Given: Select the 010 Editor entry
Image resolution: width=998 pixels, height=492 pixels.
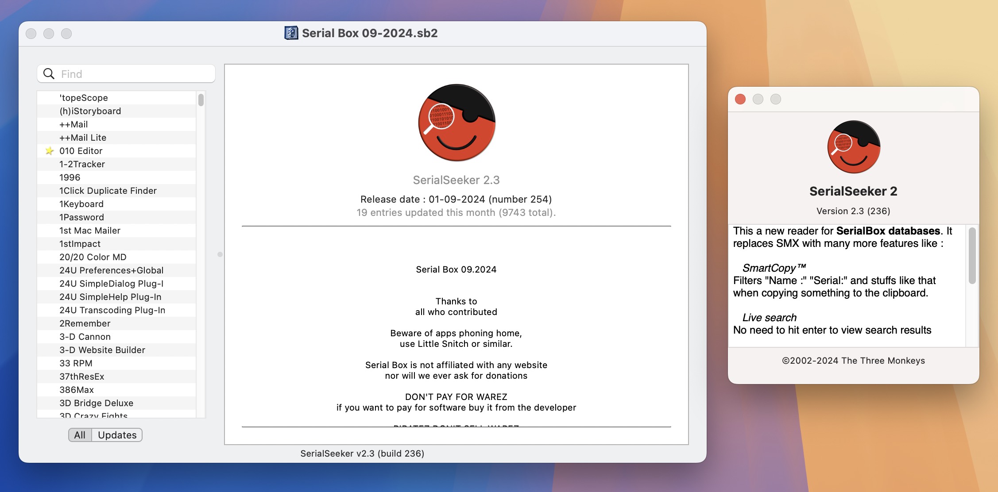Looking at the screenshot, I should 117,151.
